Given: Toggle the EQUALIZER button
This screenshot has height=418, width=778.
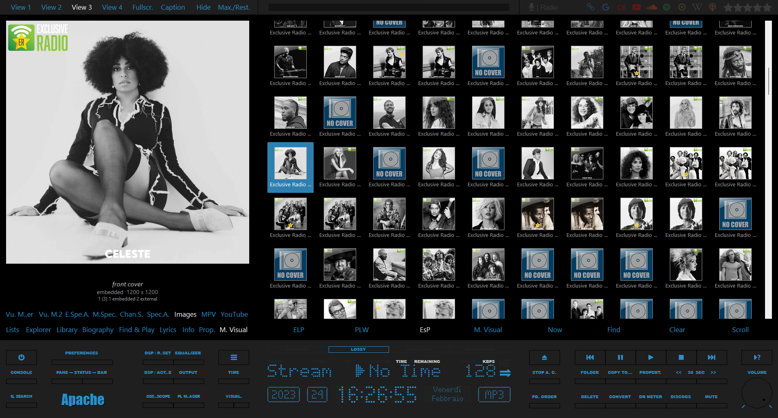Looking at the screenshot, I should coord(188,353).
